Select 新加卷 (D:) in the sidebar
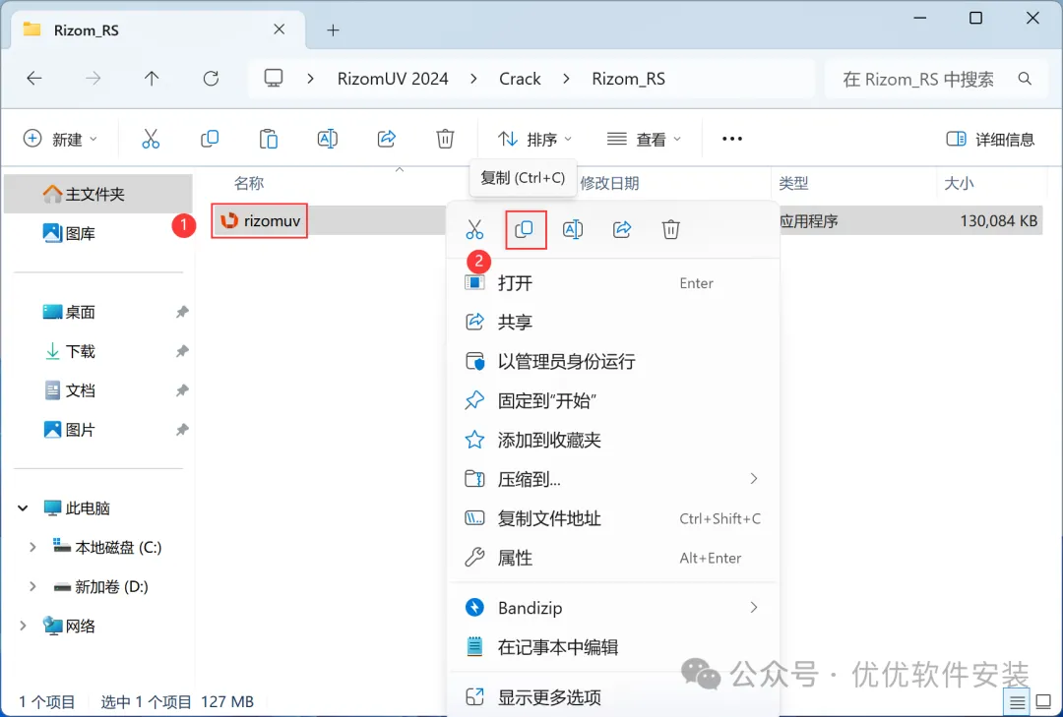This screenshot has width=1063, height=717. pos(101,586)
